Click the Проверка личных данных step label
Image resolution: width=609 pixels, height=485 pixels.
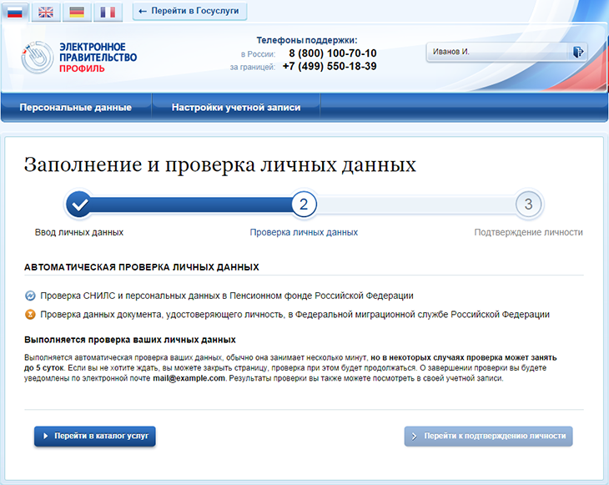click(x=304, y=232)
